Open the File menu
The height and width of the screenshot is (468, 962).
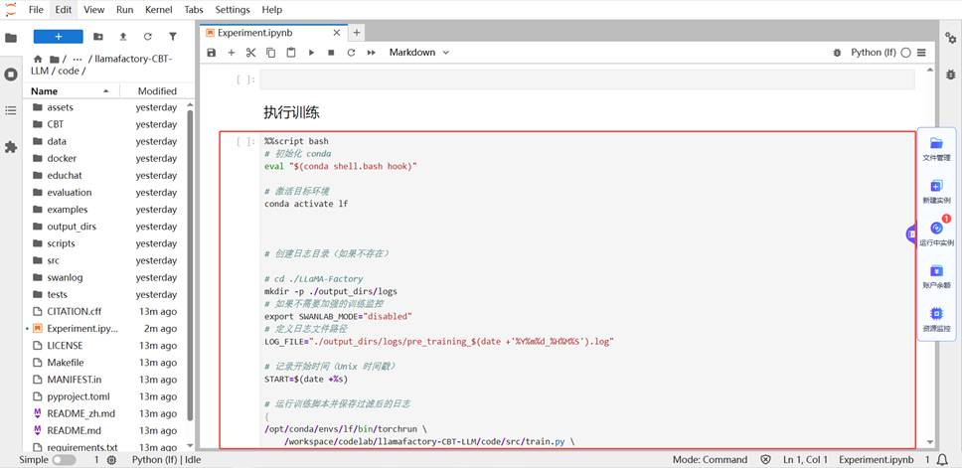pos(36,10)
